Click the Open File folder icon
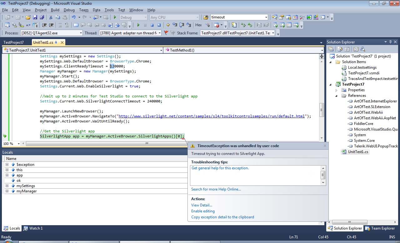 28,17
